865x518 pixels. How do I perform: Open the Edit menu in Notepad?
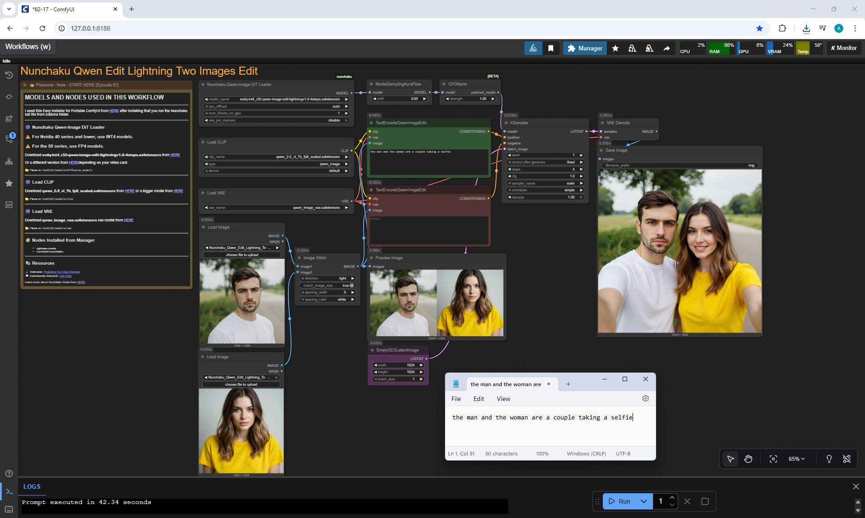478,399
